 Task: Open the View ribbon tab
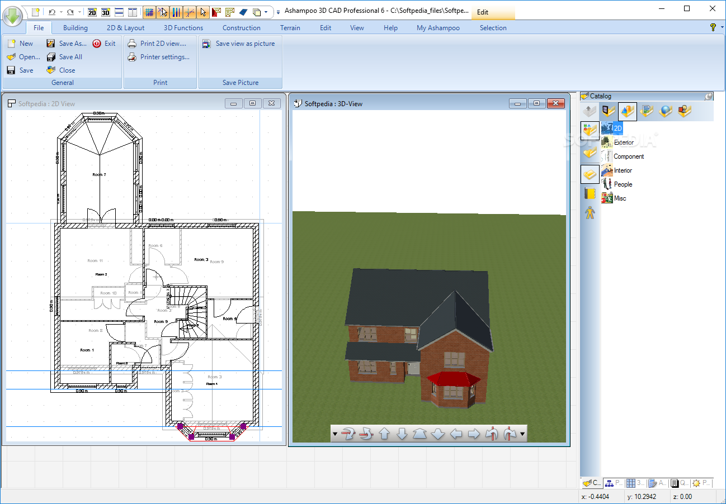tap(357, 28)
